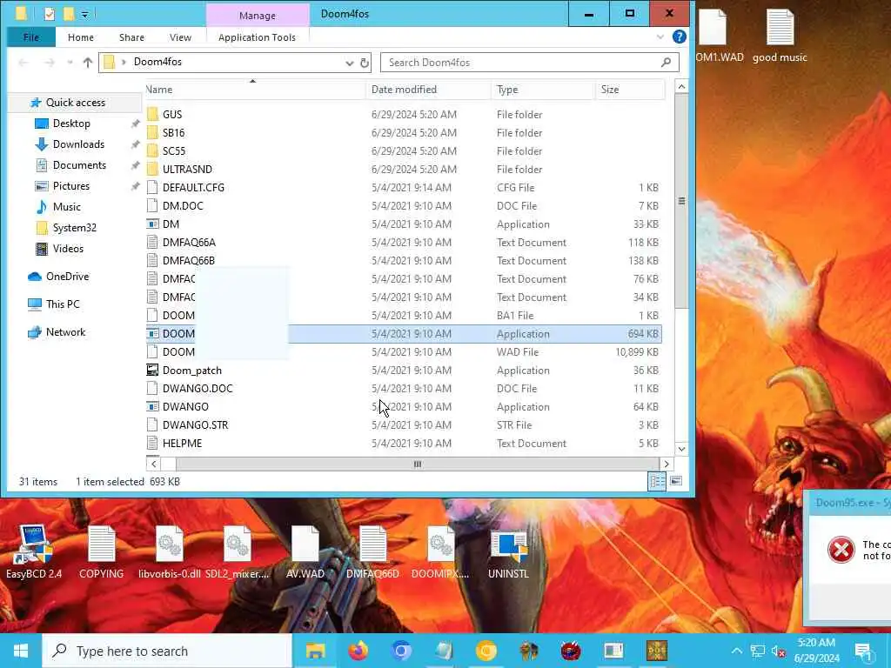Open Downloads in the navigation pane
Image resolution: width=891 pixels, height=668 pixels.
point(78,144)
